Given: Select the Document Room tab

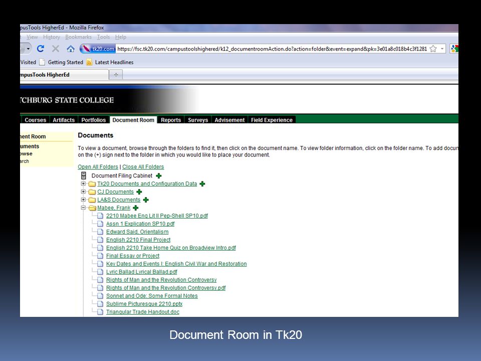Looking at the screenshot, I should (133, 120).
